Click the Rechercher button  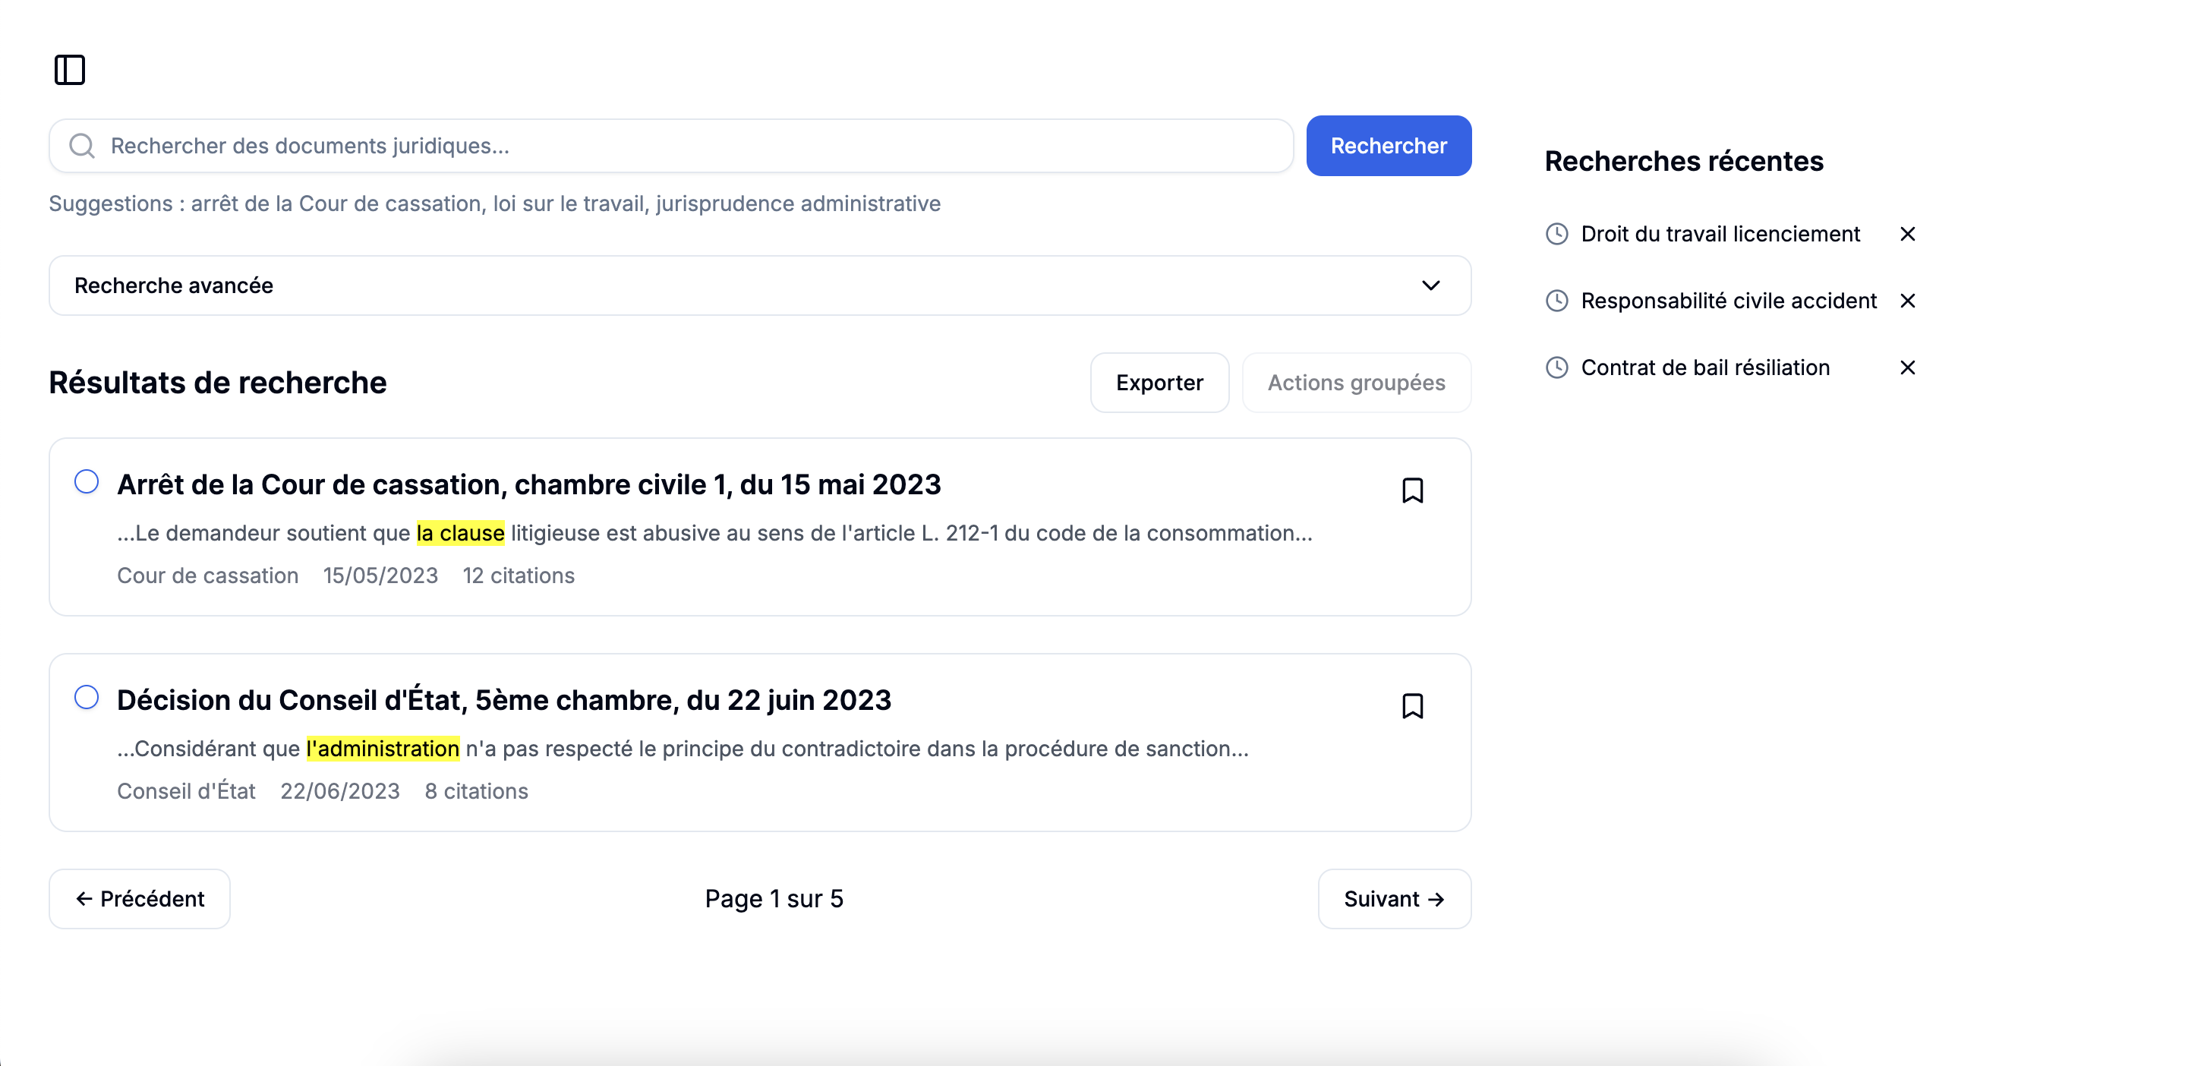[1388, 146]
